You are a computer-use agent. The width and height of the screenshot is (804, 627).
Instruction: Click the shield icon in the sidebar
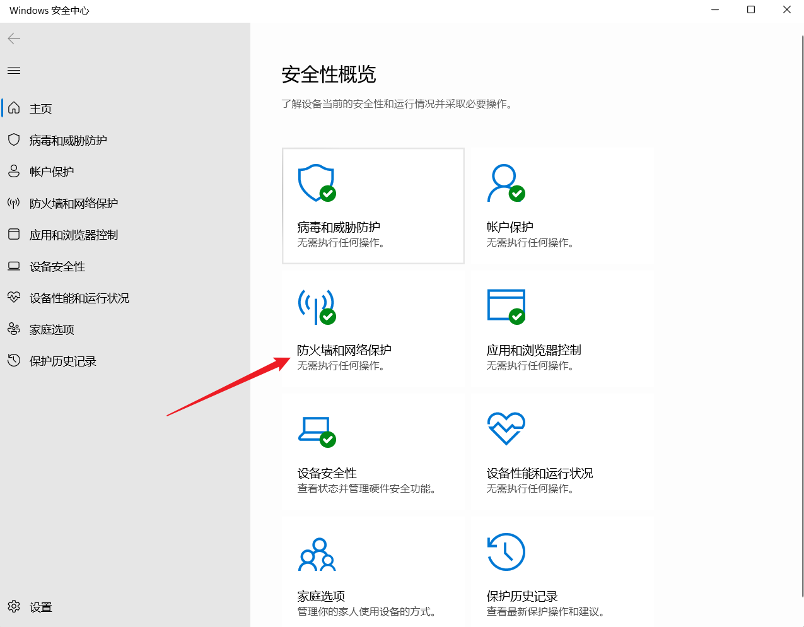coord(14,139)
